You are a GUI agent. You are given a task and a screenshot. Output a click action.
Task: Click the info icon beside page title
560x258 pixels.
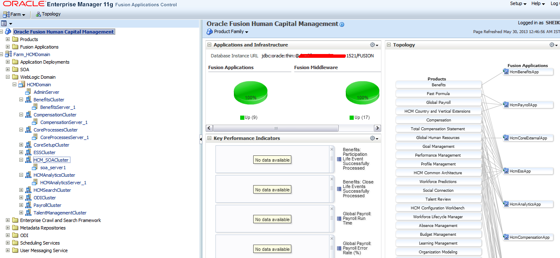342,25
